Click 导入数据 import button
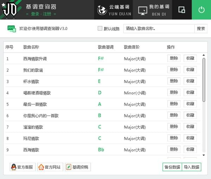This screenshot has width=211, height=179. click(x=192, y=167)
